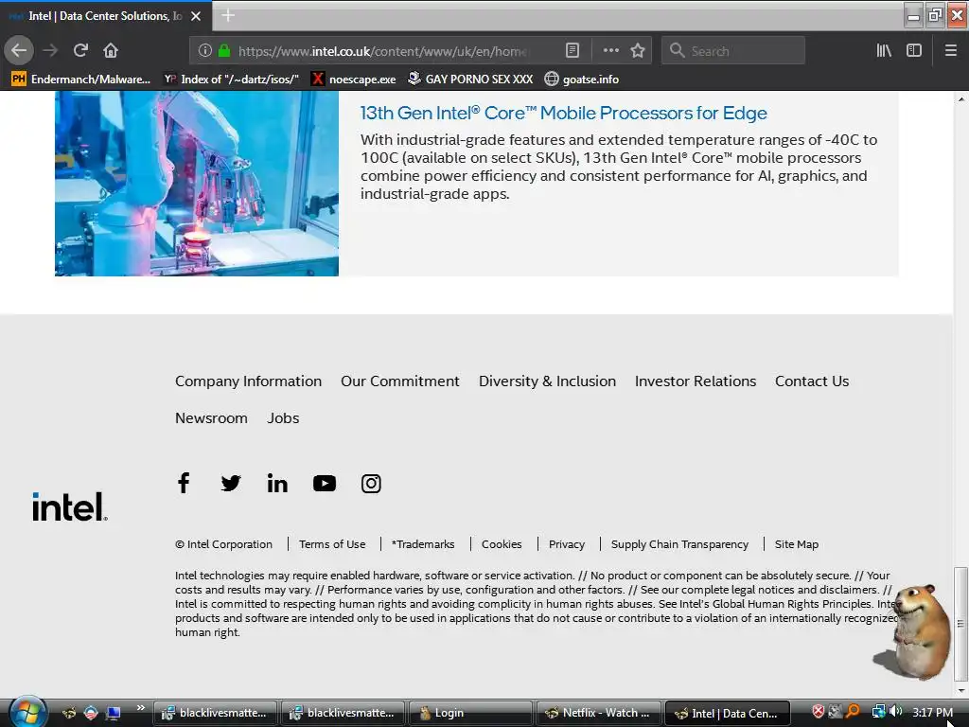This screenshot has width=969, height=727.
Task: Click the URL address field
Action: (383, 51)
